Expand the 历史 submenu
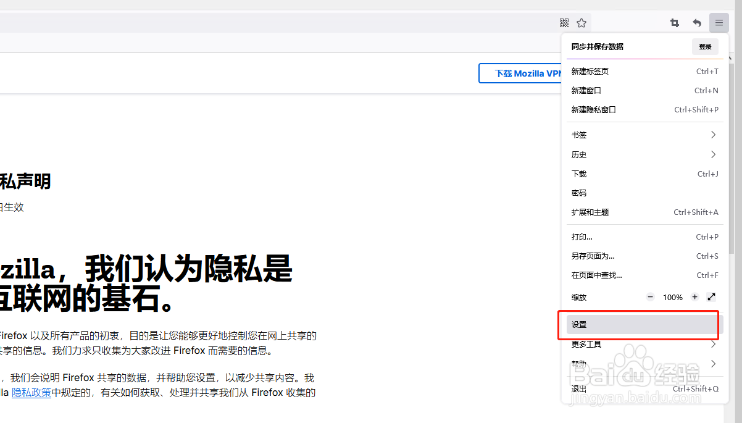The image size is (742, 423). [x=644, y=154]
